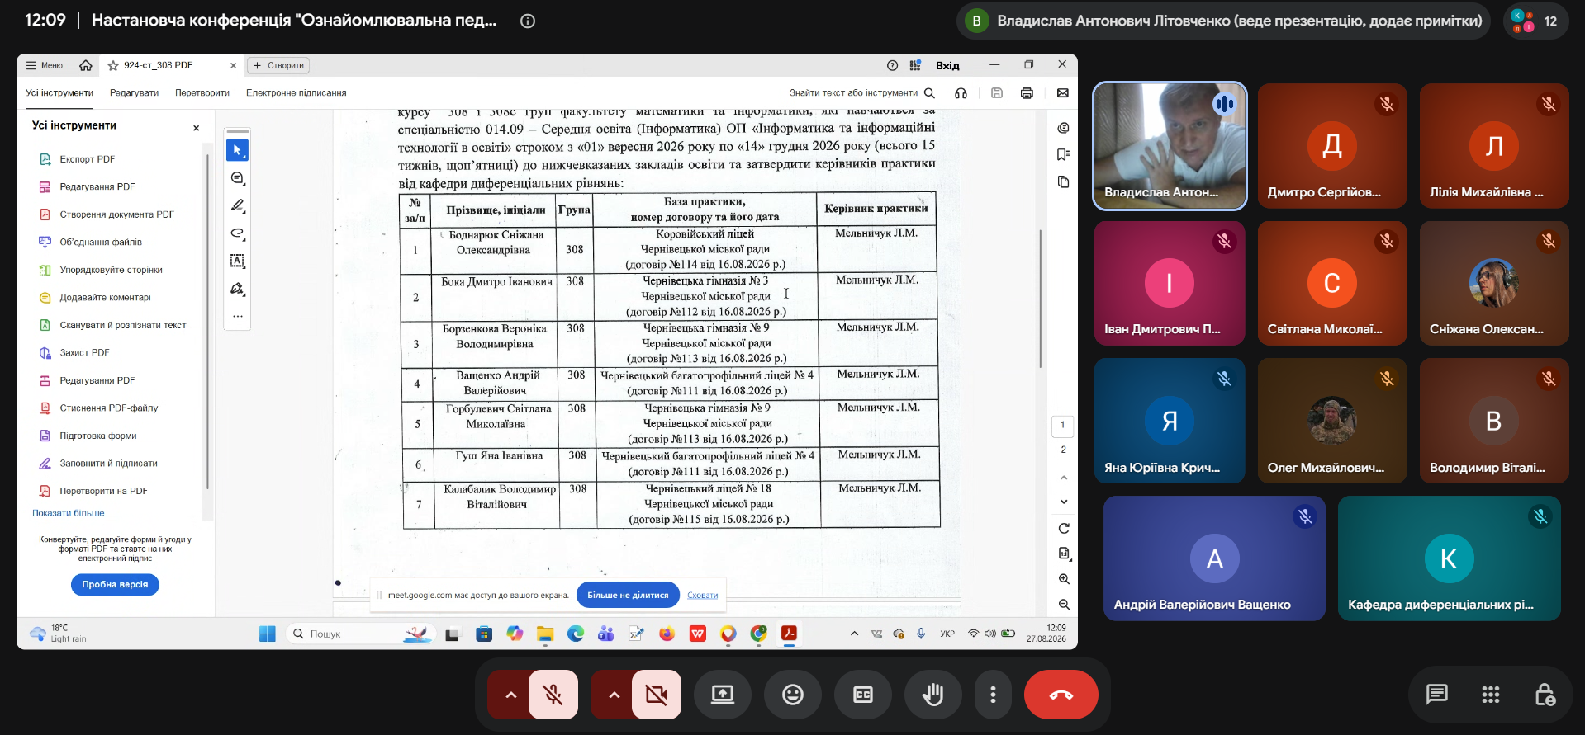This screenshot has height=735, width=1585.
Task: Zoom out on the PDF page
Action: (x=1064, y=605)
